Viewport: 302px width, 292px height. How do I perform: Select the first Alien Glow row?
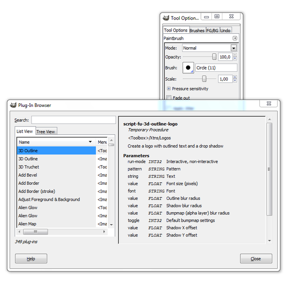(62, 207)
